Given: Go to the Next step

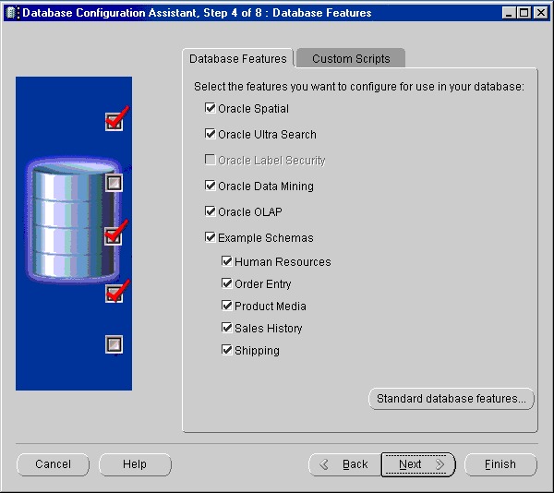Looking at the screenshot, I should [x=418, y=464].
